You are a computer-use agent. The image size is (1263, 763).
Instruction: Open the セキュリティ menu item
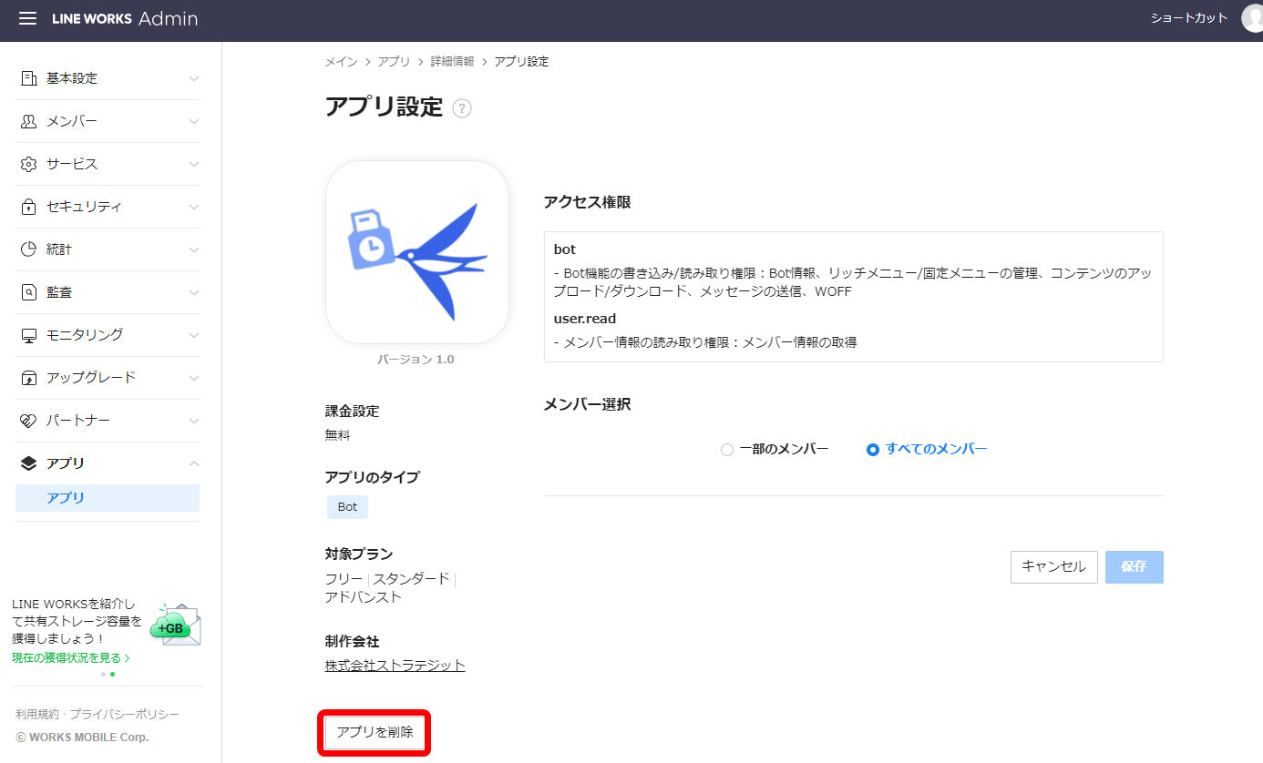[x=108, y=207]
